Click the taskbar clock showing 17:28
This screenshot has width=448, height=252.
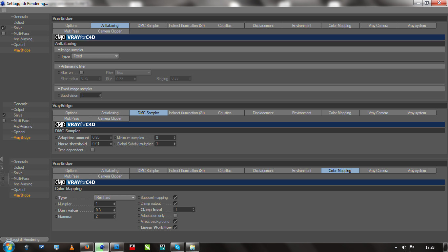tap(430, 247)
